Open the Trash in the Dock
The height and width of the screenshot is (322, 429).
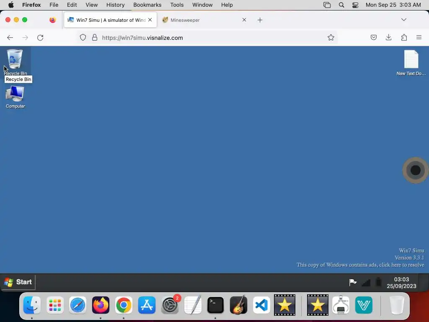(397, 305)
